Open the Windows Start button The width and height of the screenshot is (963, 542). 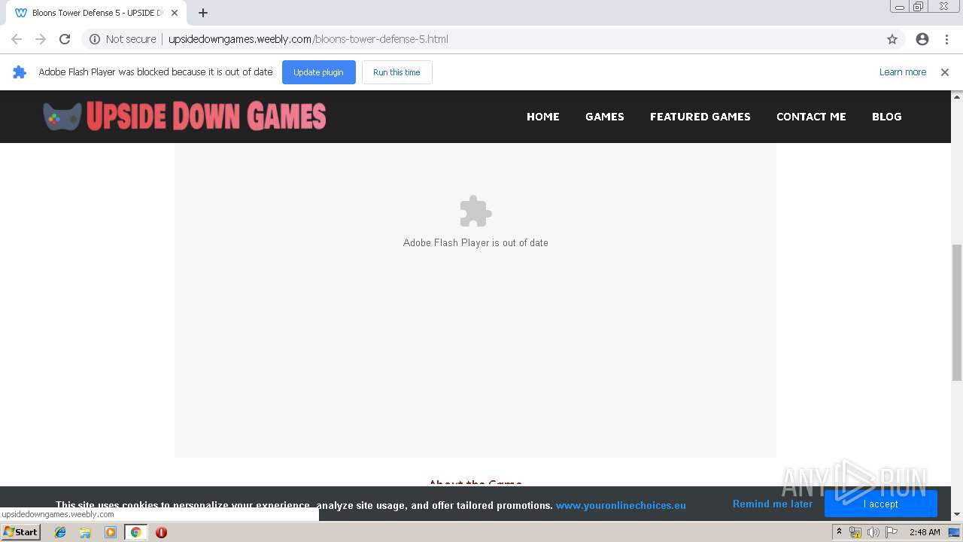click(20, 532)
